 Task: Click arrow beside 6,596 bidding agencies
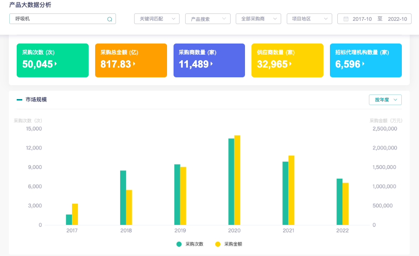pyautogui.click(x=363, y=64)
